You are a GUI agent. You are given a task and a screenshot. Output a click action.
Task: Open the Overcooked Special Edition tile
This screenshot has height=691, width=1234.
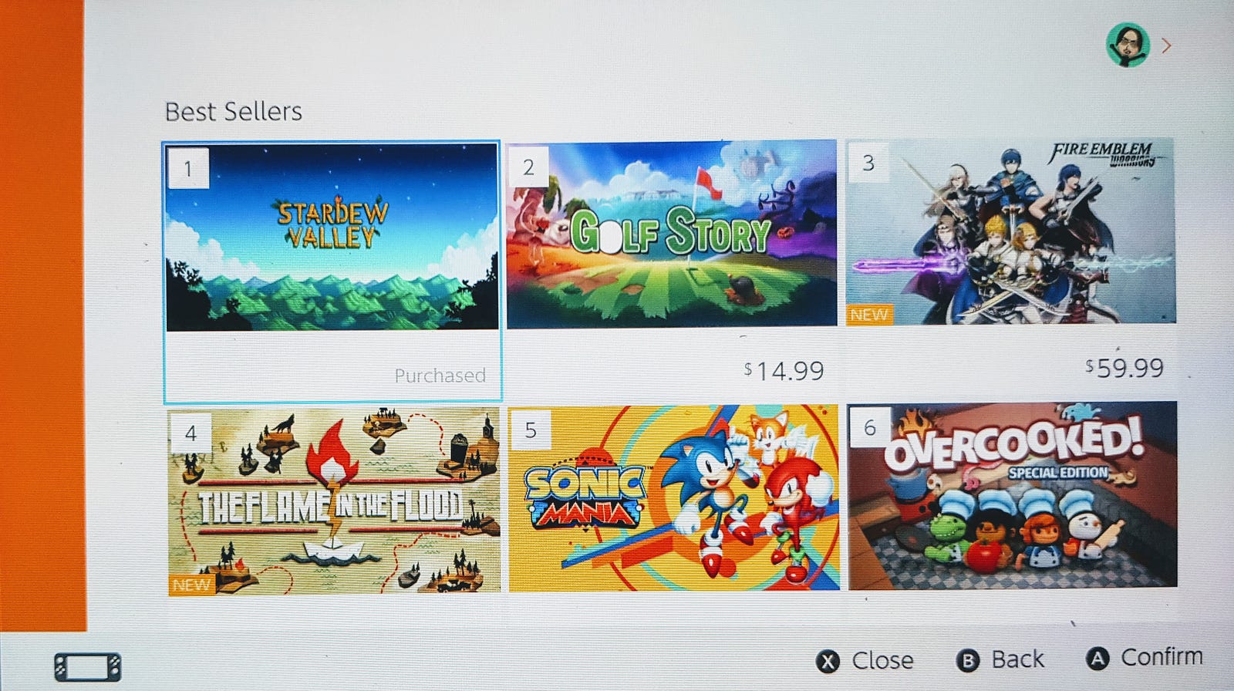pos(1013,495)
